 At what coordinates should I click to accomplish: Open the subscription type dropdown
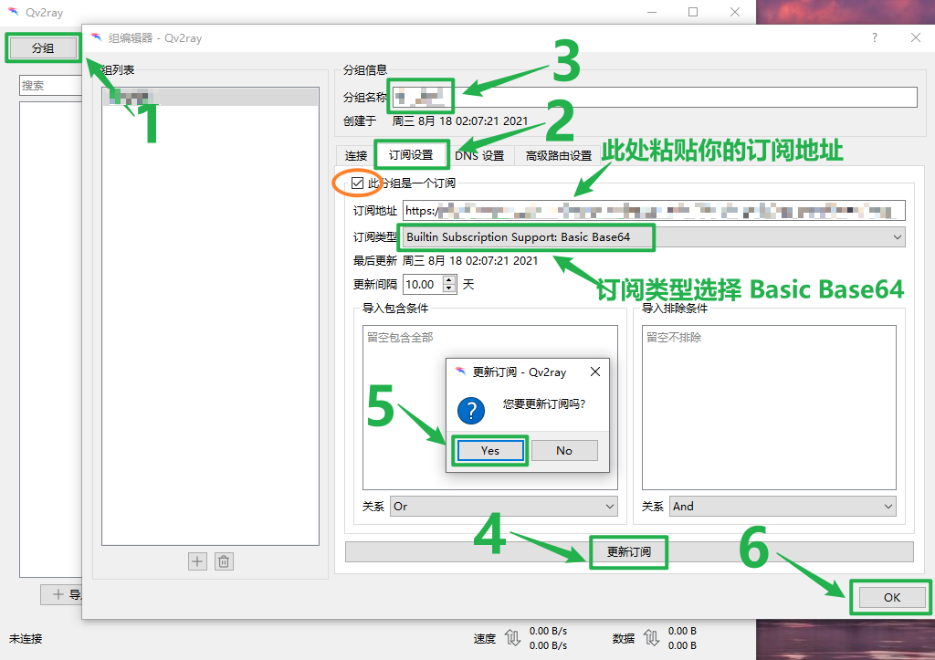(652, 237)
